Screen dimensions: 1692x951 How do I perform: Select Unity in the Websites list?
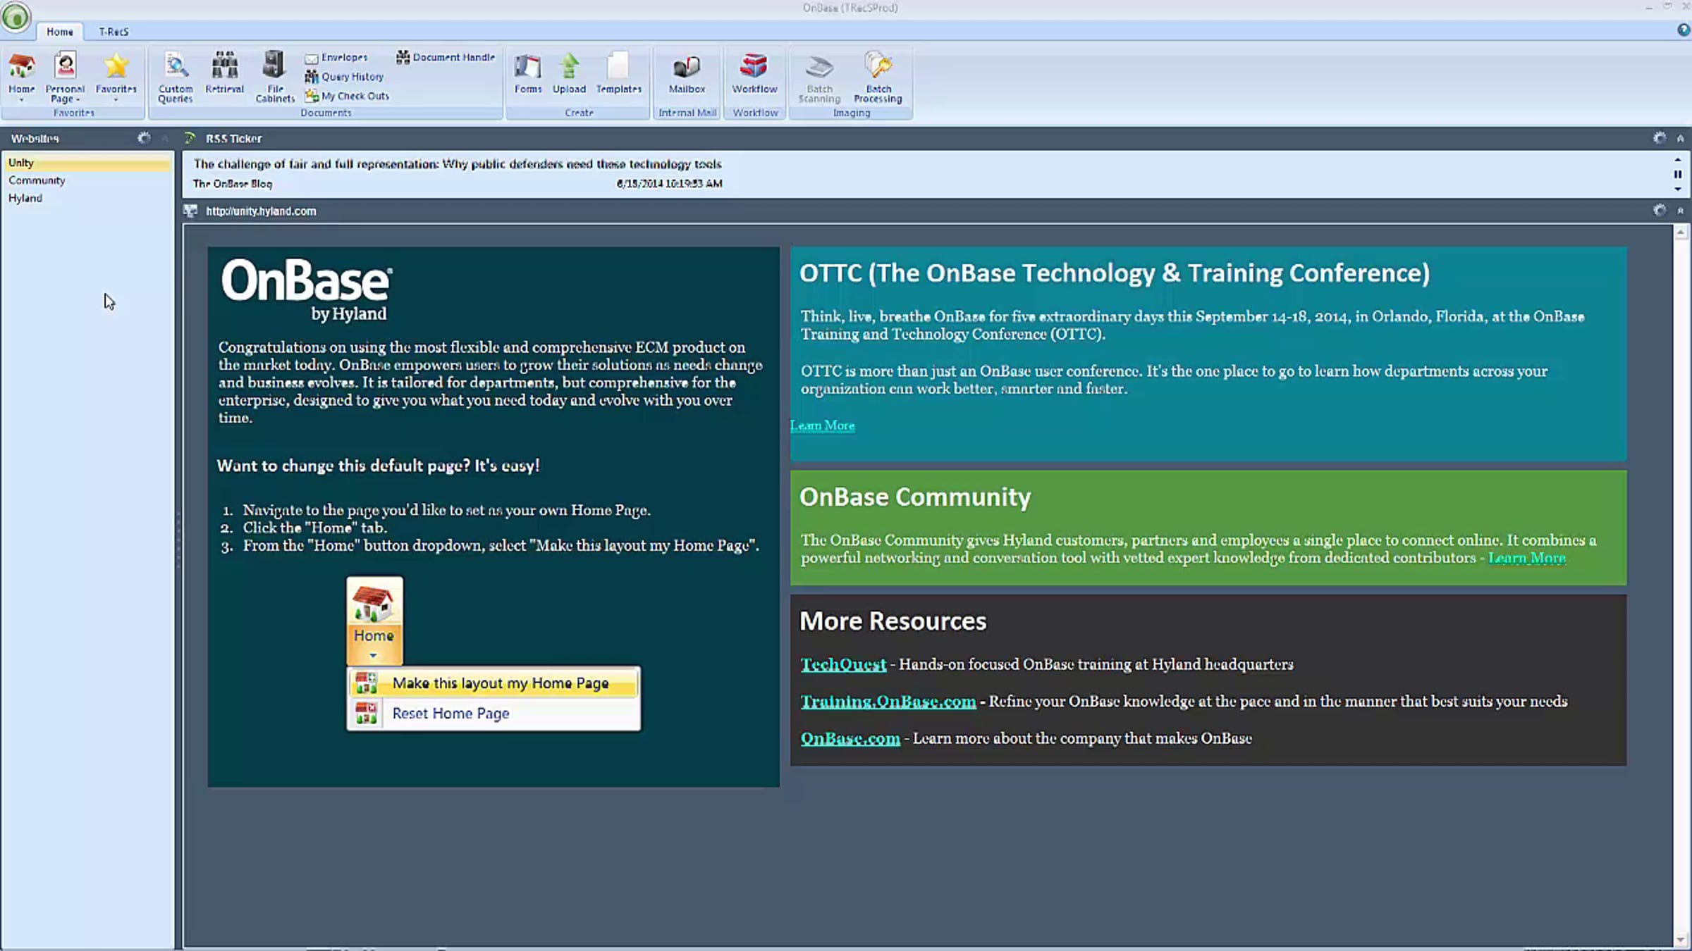[87, 163]
